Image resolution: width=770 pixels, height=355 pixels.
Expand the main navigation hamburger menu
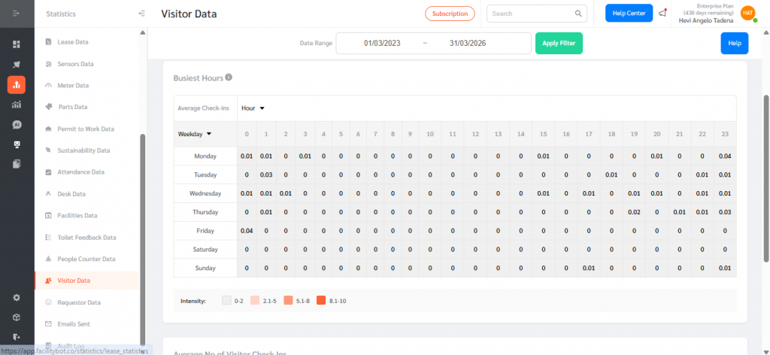click(x=16, y=14)
